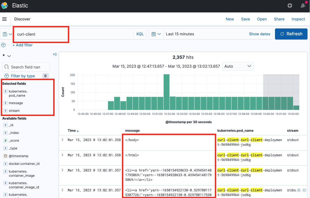The width and height of the screenshot is (310, 198).
Task: Click field type icon for message
Action: coord(5,103)
